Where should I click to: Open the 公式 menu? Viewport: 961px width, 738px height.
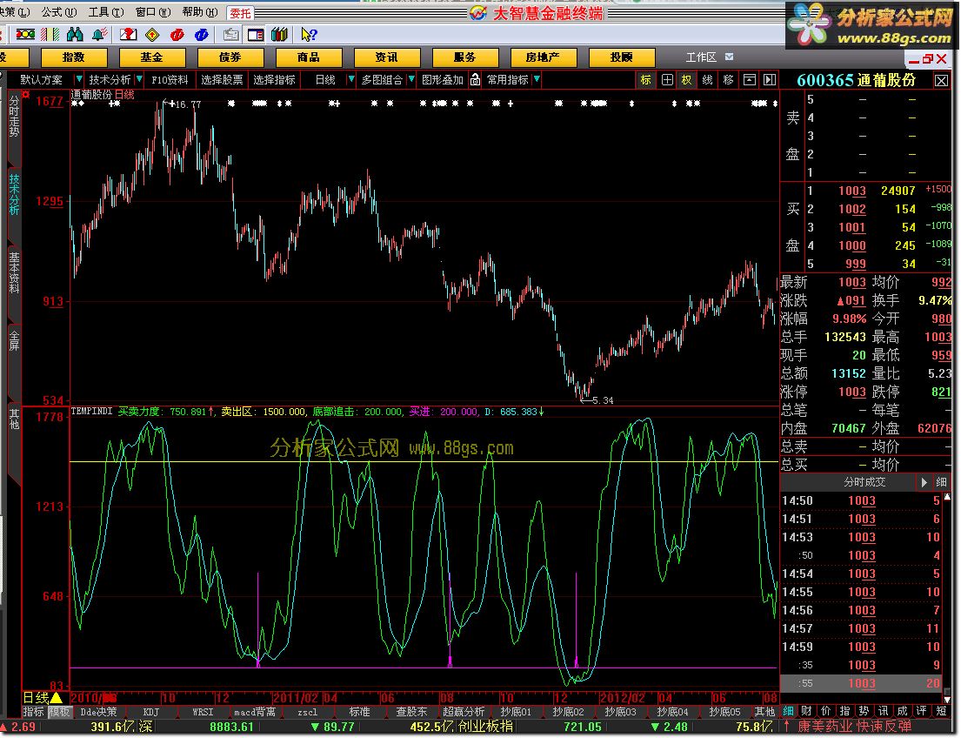59,12
